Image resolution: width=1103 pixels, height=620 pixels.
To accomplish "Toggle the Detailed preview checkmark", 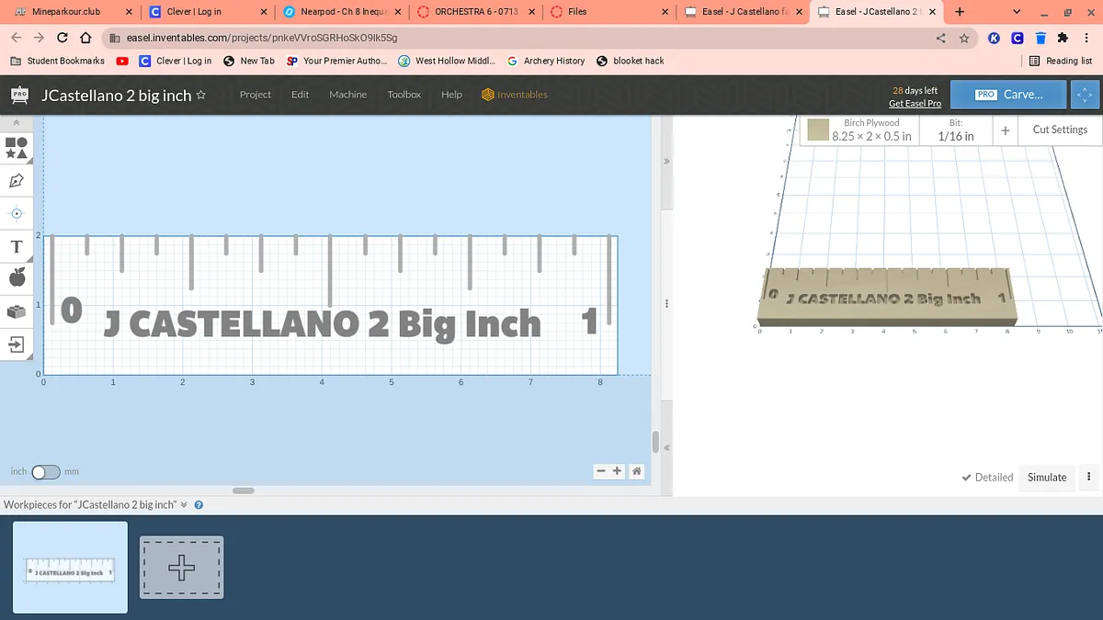I will [987, 477].
